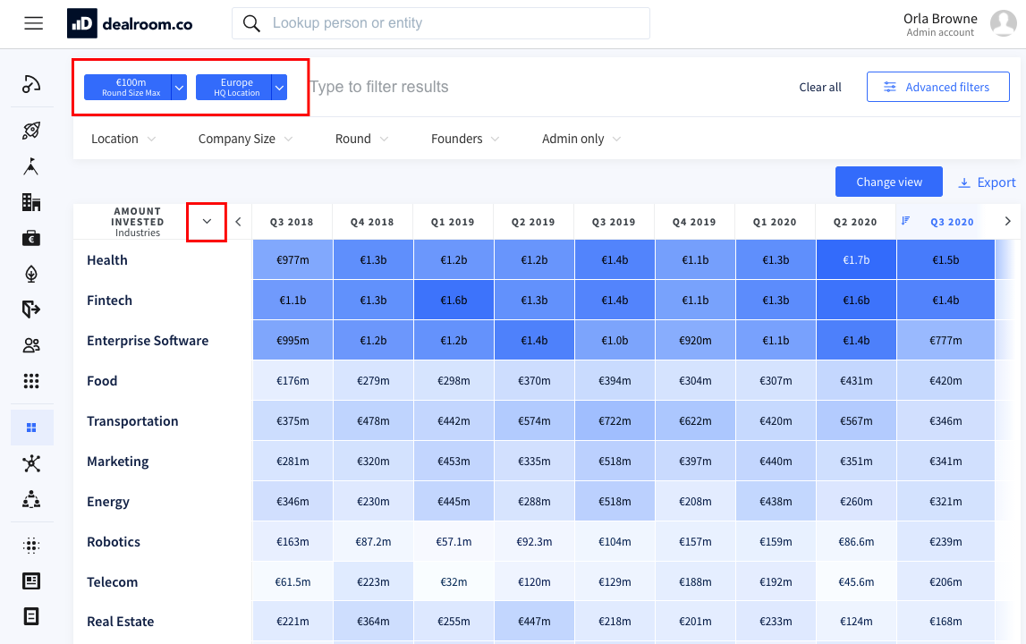Image resolution: width=1026 pixels, height=644 pixels.
Task: Open the Founders filter menu
Action: [x=465, y=139]
